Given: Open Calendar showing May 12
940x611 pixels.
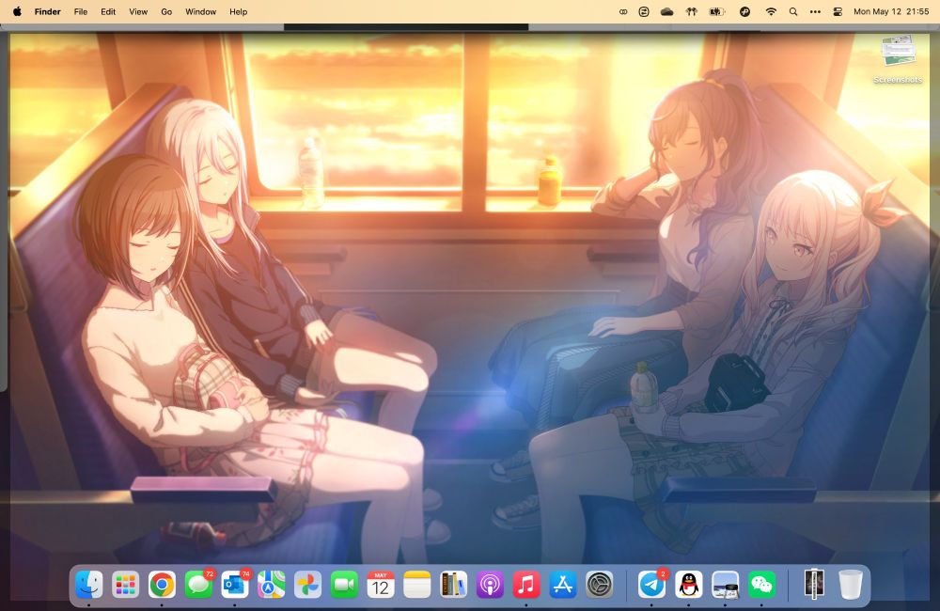Looking at the screenshot, I should (381, 584).
